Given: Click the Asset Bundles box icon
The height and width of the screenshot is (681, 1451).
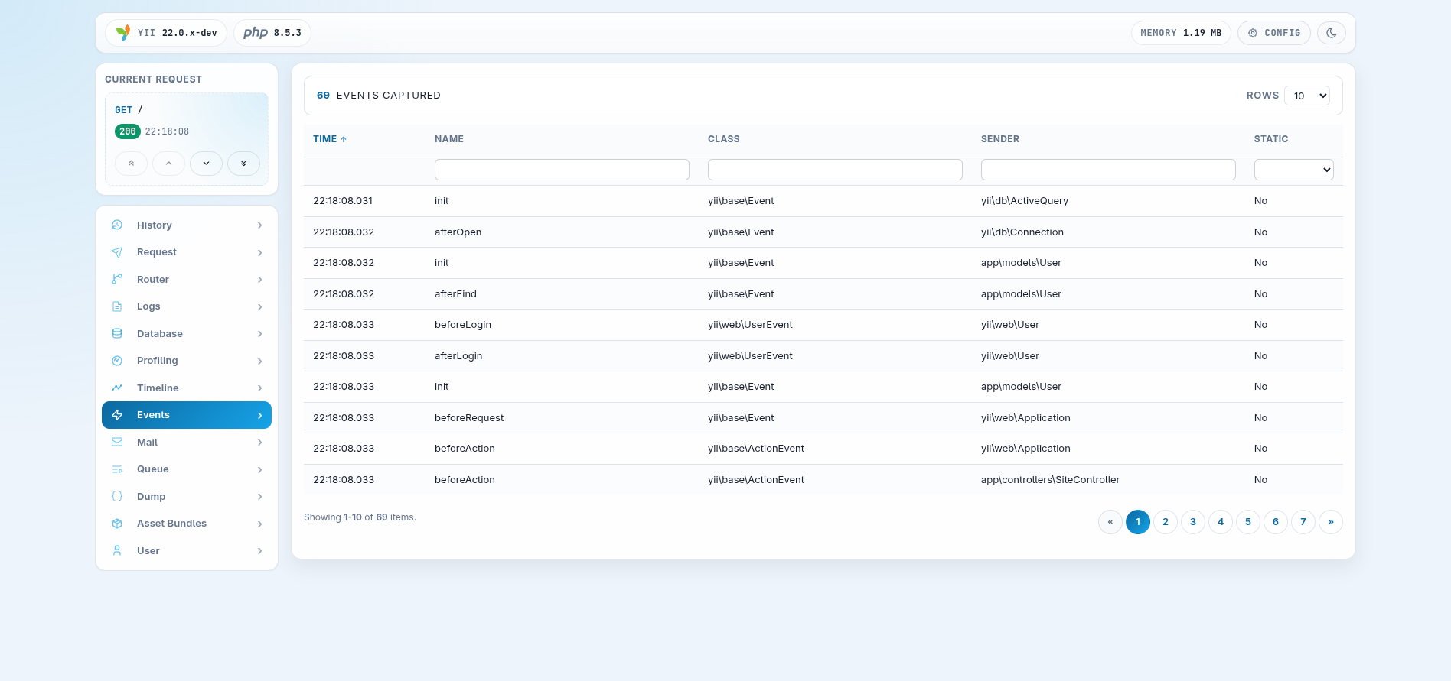Looking at the screenshot, I should 117,524.
